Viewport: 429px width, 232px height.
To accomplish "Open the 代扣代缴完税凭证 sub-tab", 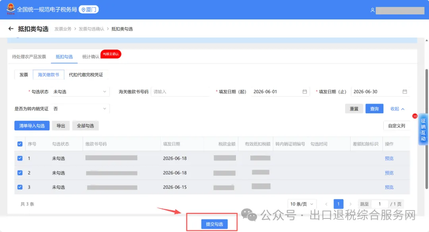I will click(x=86, y=75).
